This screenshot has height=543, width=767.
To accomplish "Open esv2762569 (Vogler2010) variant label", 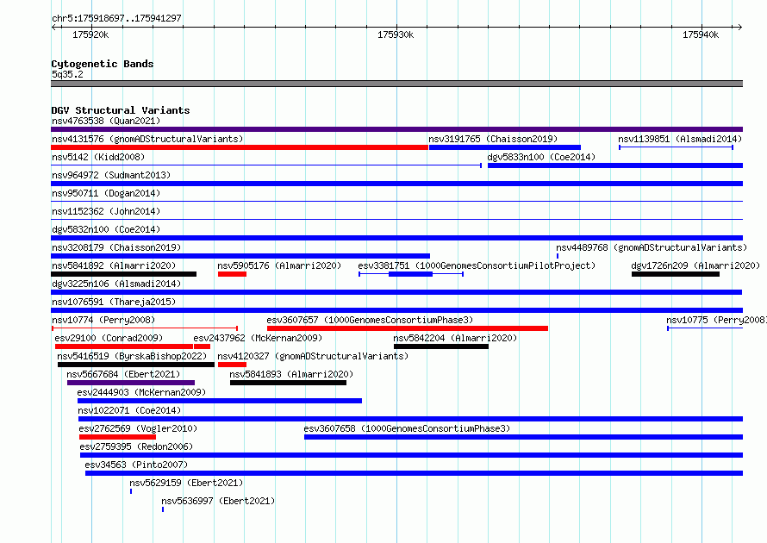I will (x=138, y=428).
